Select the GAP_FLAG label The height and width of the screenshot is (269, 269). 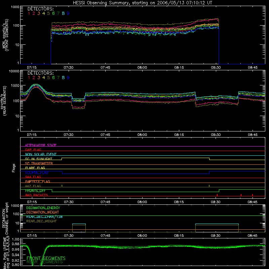tap(33, 150)
